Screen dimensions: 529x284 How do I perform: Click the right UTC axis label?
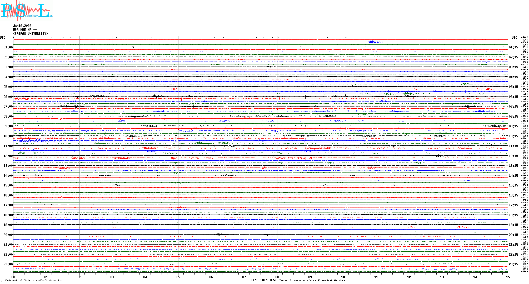[x=514, y=38]
